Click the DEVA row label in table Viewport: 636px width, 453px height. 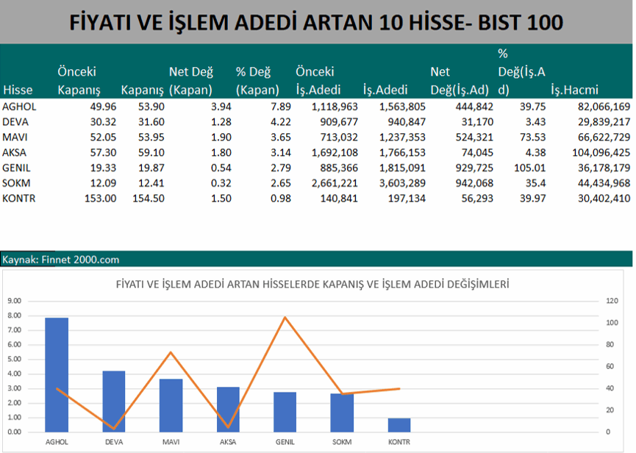point(15,122)
